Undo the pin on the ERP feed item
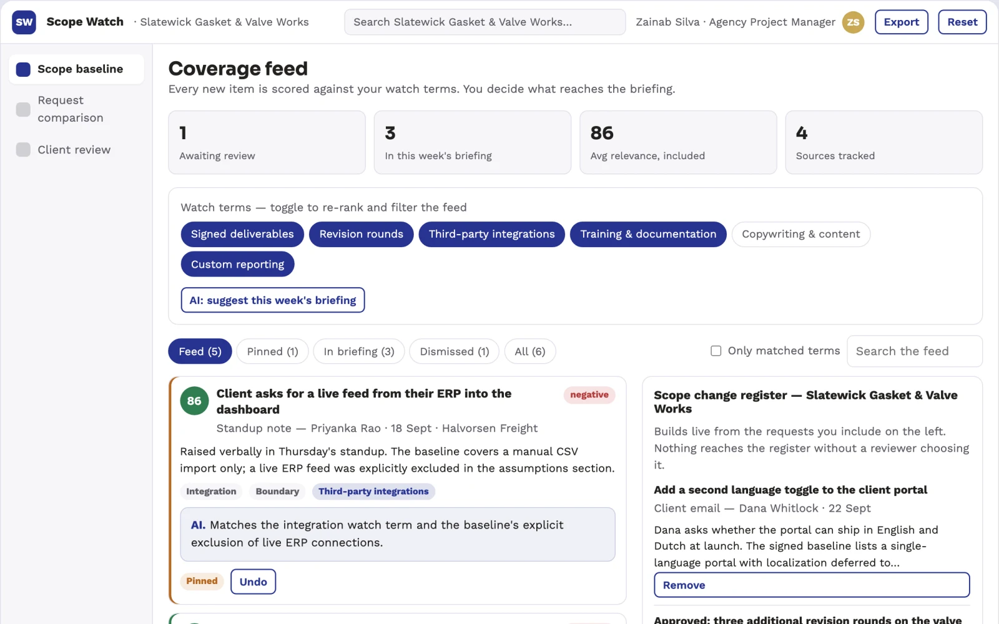The image size is (999, 624). pyautogui.click(x=253, y=582)
